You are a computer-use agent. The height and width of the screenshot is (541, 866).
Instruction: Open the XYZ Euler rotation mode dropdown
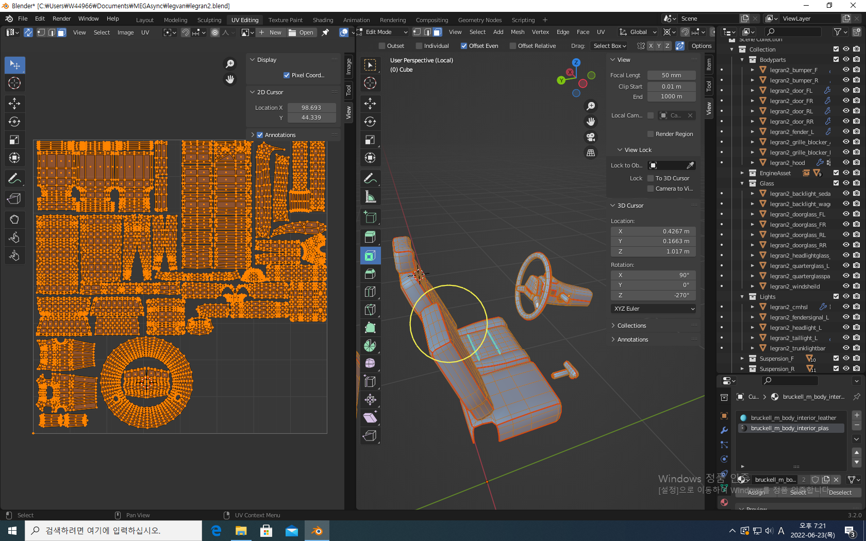654,309
